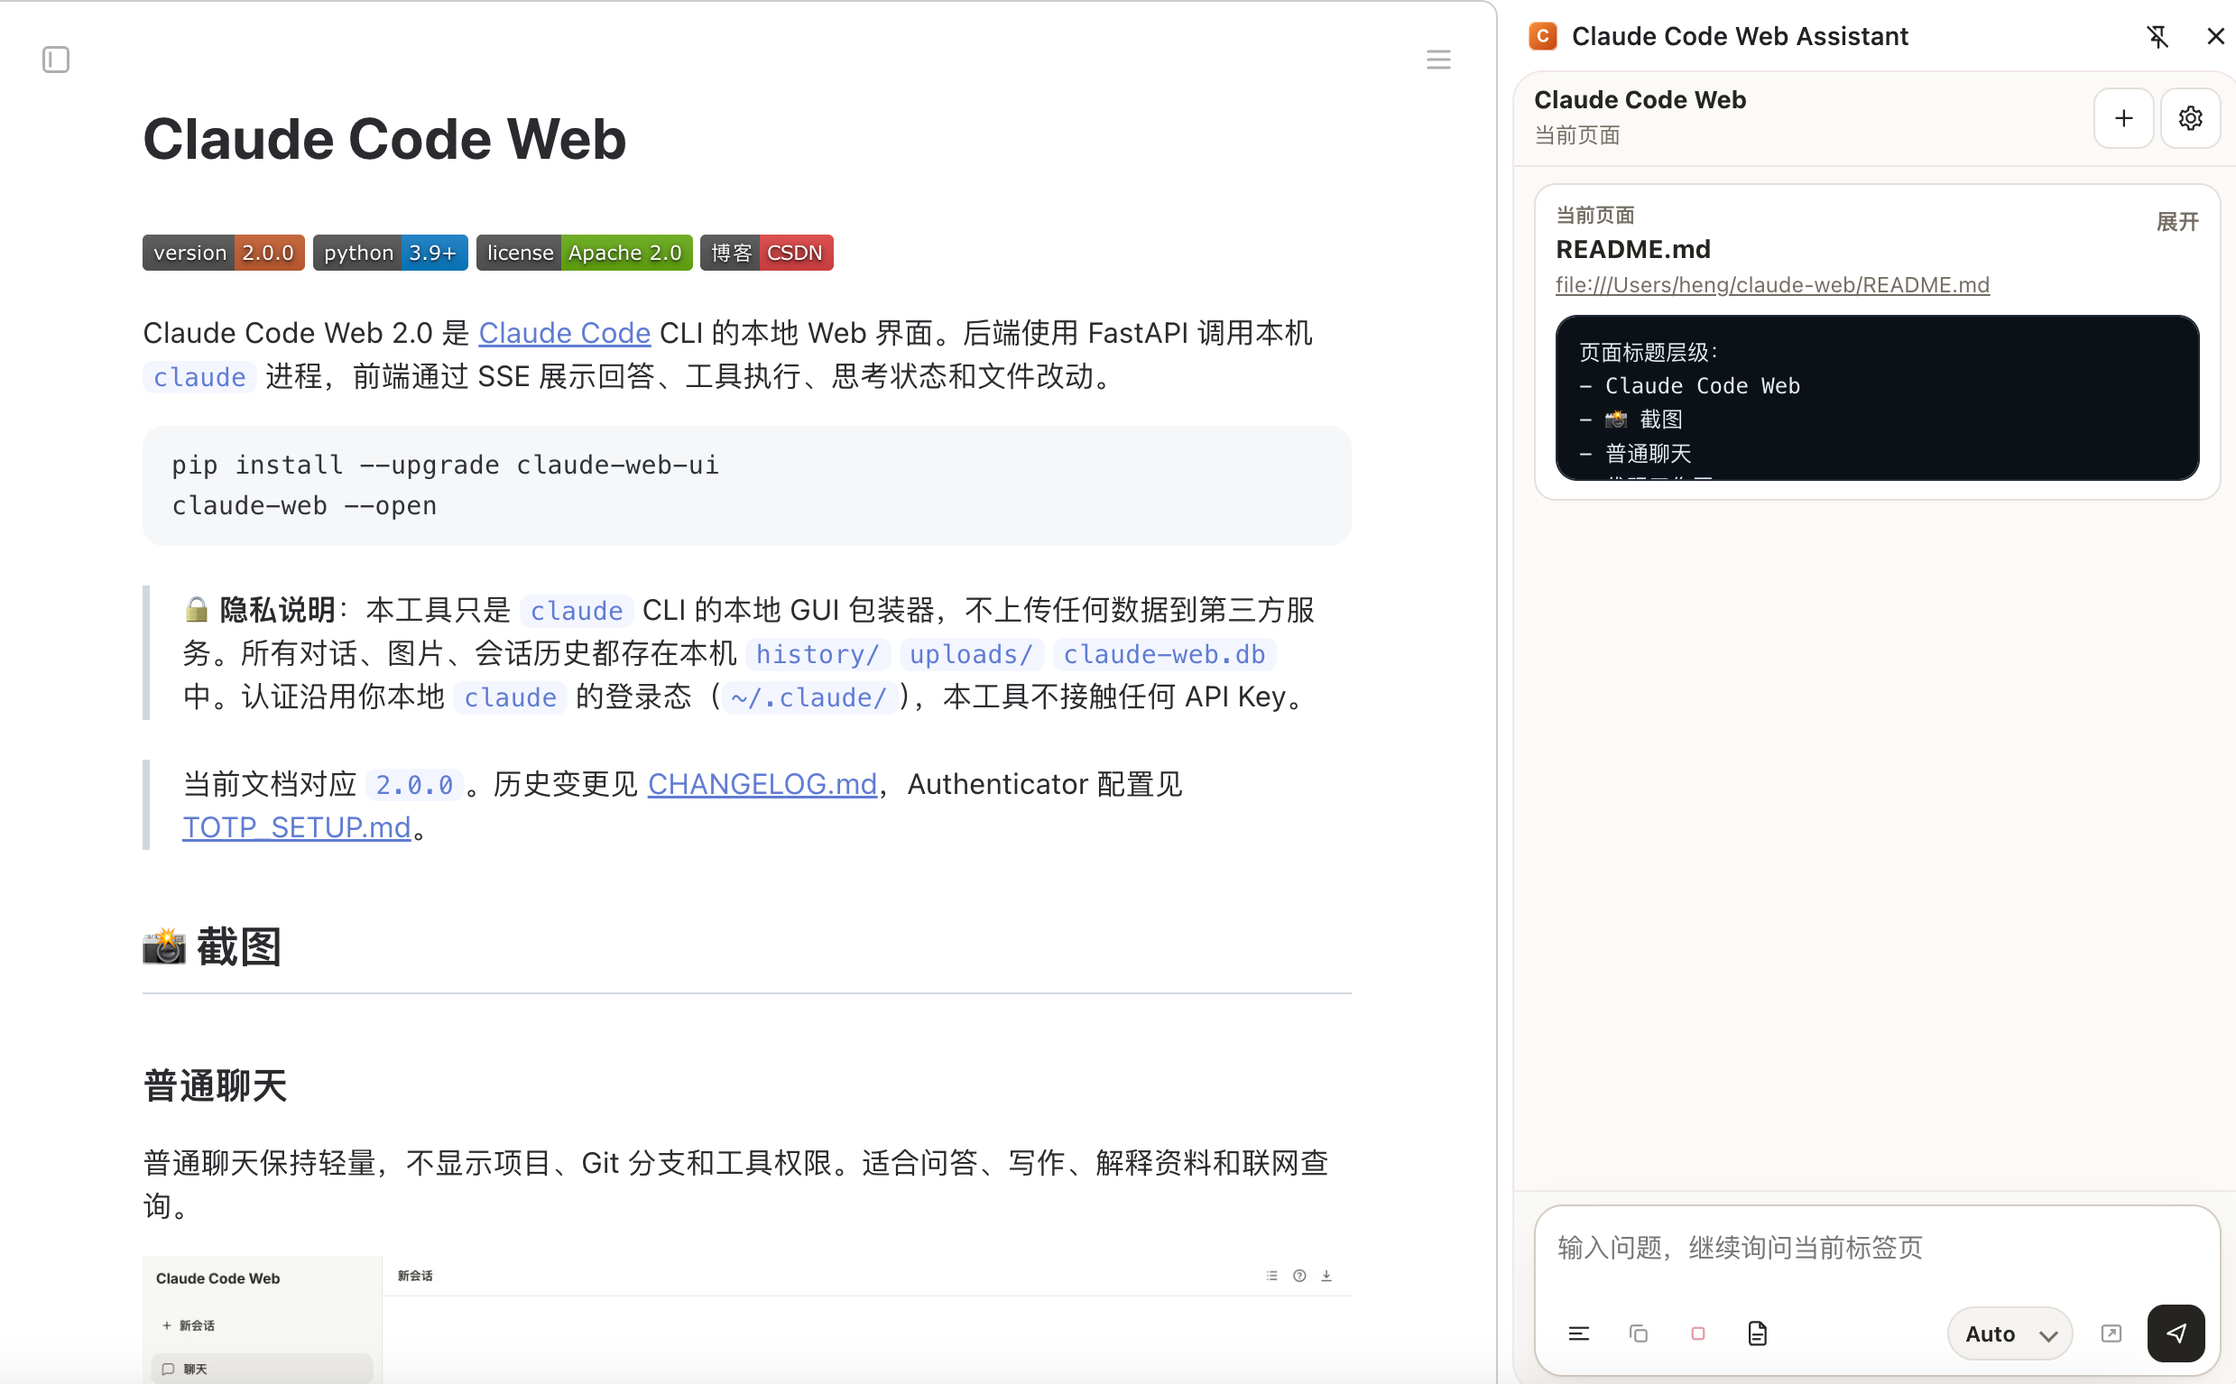
Task: Click the download icon in the embedded screenshot
Action: point(1326,1276)
